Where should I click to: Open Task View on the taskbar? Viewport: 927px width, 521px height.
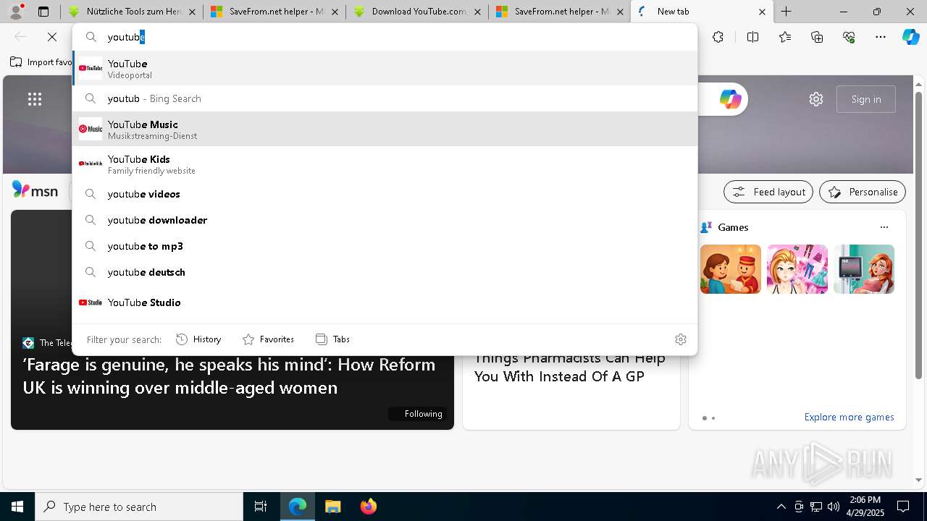pos(261,507)
